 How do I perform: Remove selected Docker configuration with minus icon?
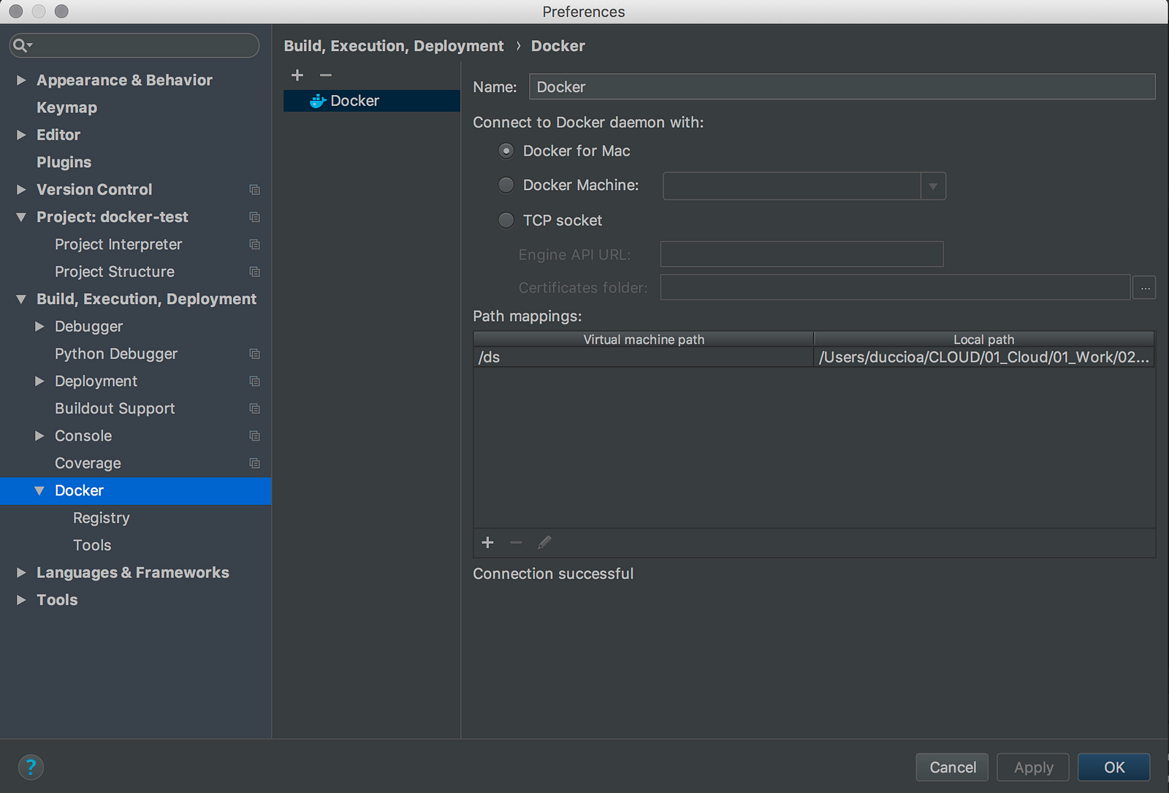326,75
